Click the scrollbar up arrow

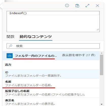101,53
